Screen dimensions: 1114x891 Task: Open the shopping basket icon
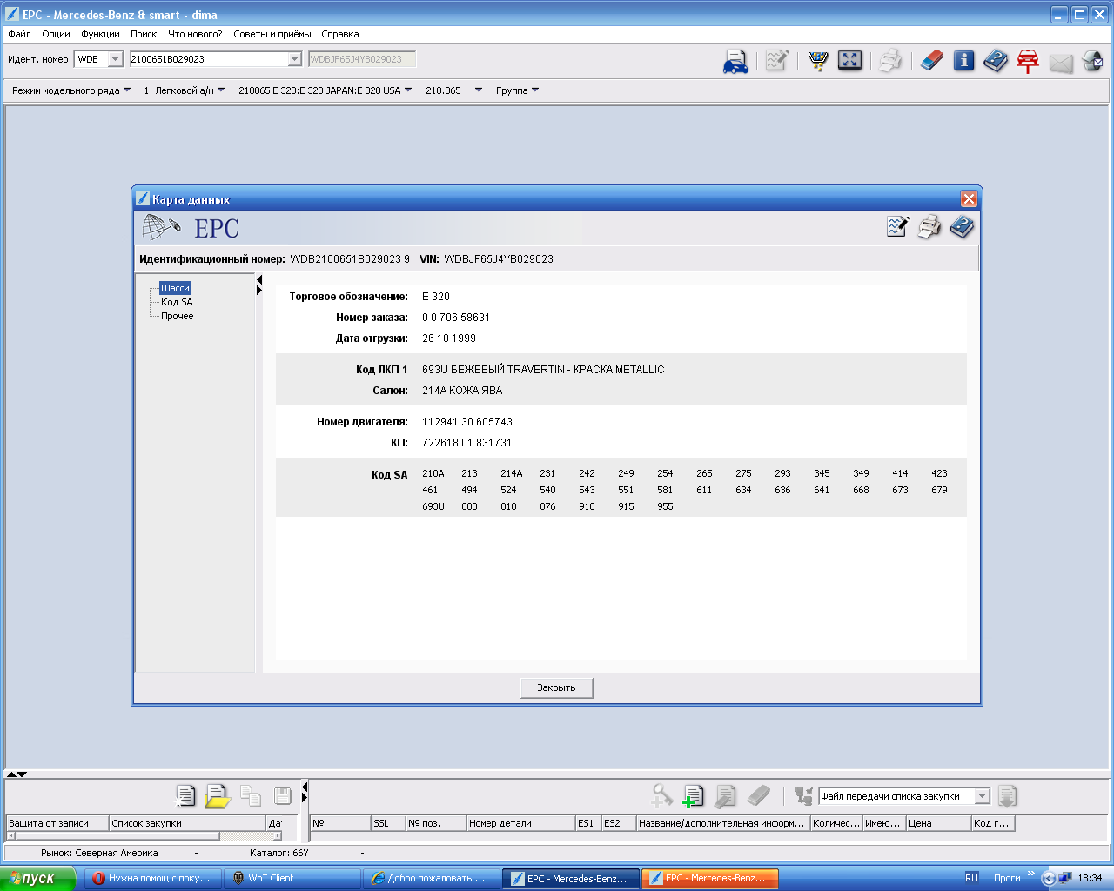[817, 61]
